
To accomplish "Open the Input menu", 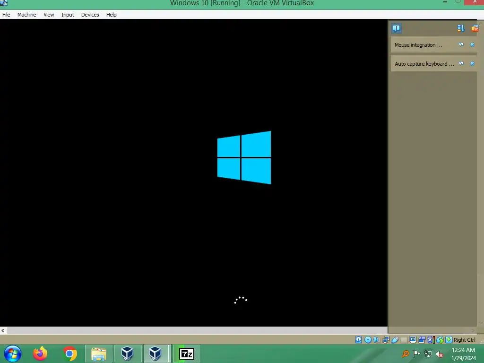I will coord(68,15).
